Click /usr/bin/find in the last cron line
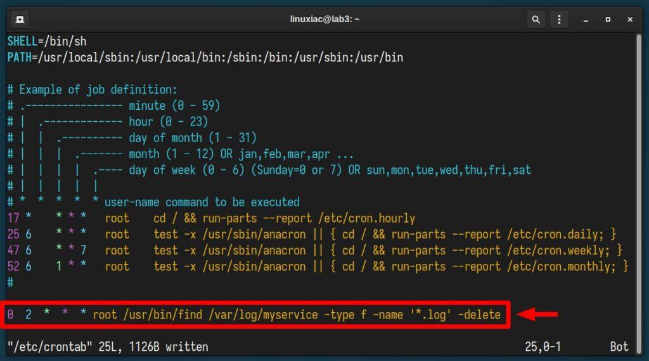This screenshot has width=649, height=361. 163,315
